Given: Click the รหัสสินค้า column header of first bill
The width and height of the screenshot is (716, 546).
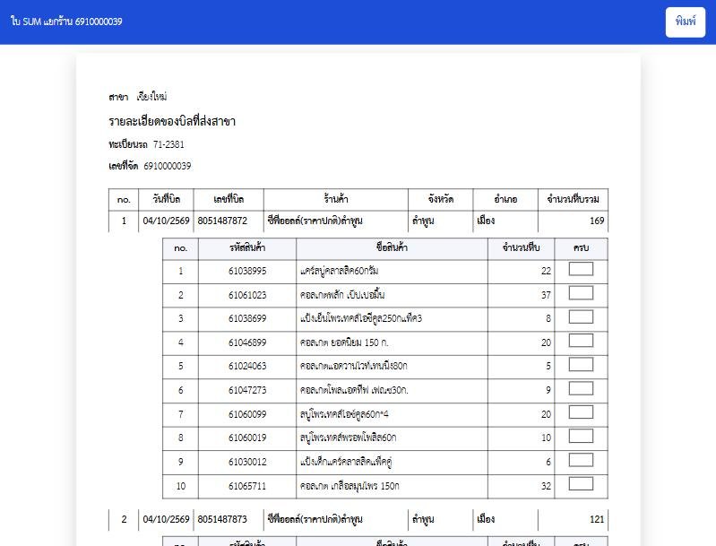Looking at the screenshot, I should pos(247,247).
